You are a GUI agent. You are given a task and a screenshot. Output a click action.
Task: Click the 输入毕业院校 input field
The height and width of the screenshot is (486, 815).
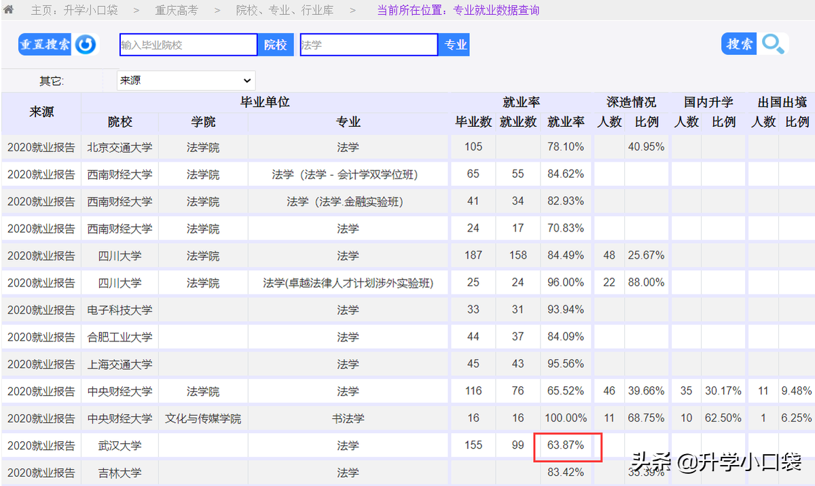coord(188,44)
